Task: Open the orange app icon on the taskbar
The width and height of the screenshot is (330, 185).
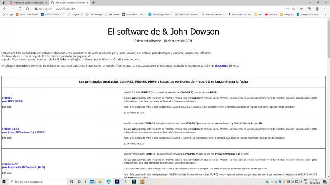Action: click(142, 182)
